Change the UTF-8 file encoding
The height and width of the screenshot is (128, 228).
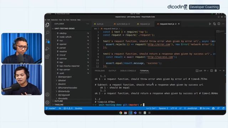click(173, 108)
